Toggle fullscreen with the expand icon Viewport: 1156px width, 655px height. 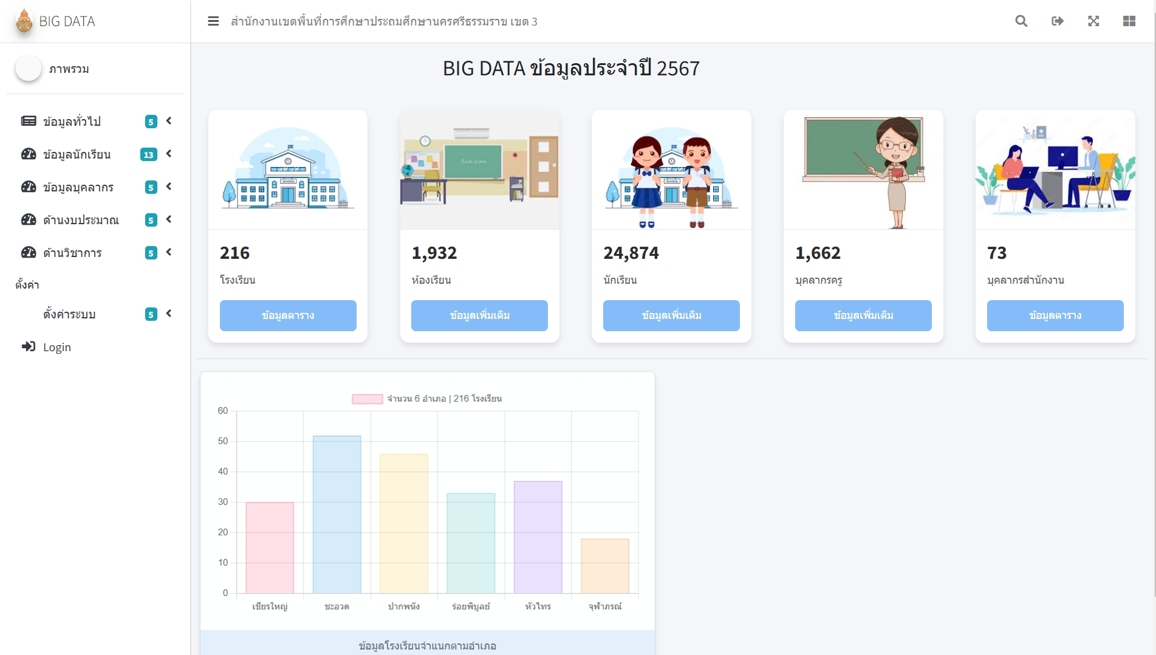tap(1093, 21)
